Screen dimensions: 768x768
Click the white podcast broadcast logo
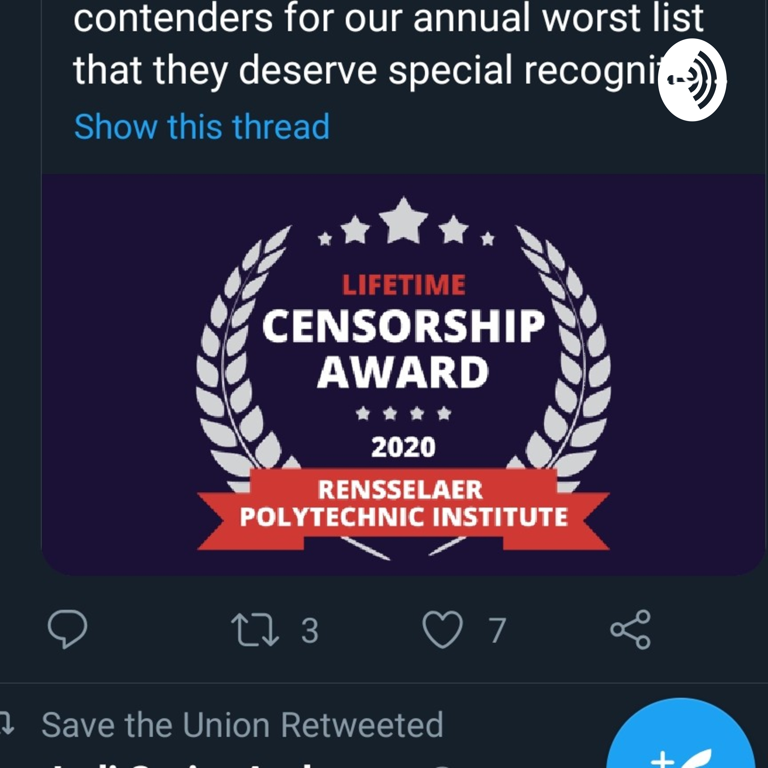pyautogui.click(x=692, y=80)
